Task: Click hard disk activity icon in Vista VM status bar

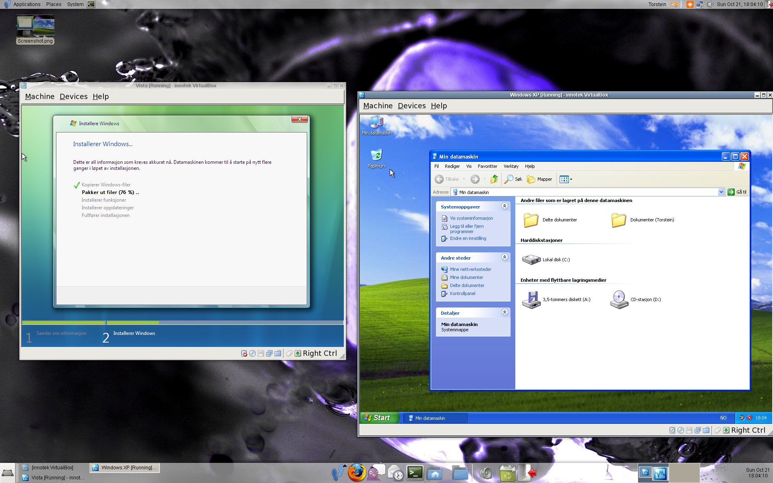Action: point(244,353)
